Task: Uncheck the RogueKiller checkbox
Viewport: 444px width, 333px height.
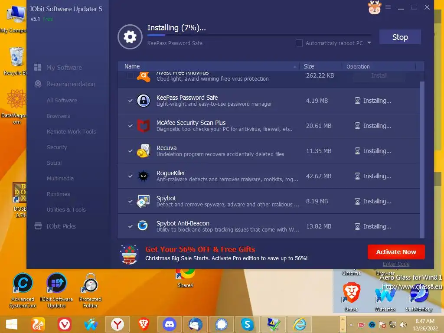Action: [x=130, y=176]
